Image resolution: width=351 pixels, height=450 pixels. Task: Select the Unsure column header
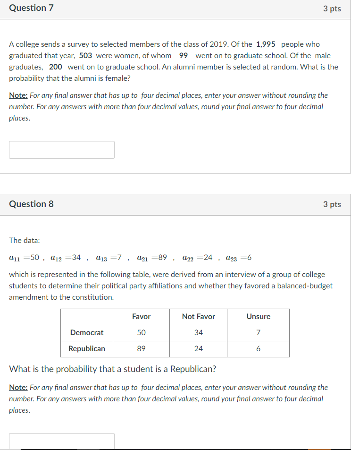[x=258, y=317]
